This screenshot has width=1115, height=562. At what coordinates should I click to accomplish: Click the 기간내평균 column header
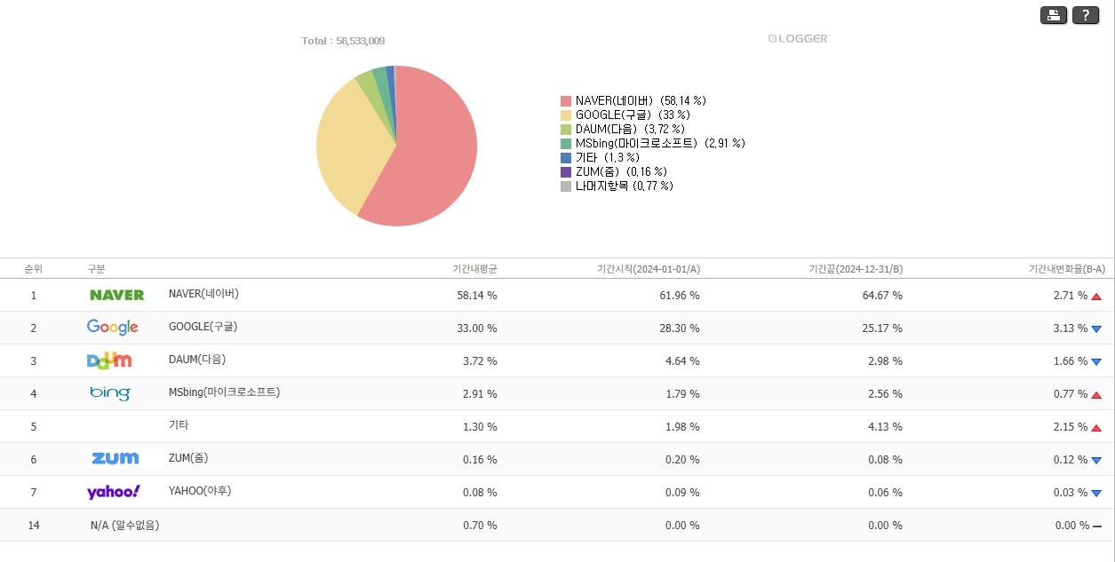pos(474,269)
